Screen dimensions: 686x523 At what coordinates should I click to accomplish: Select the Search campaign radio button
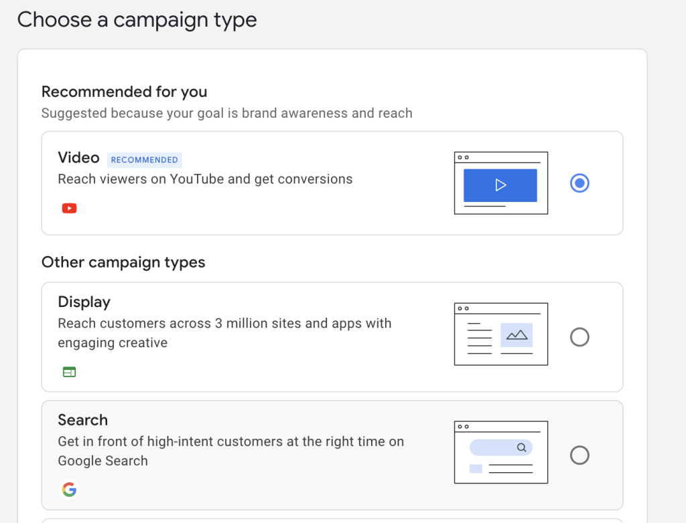click(579, 455)
